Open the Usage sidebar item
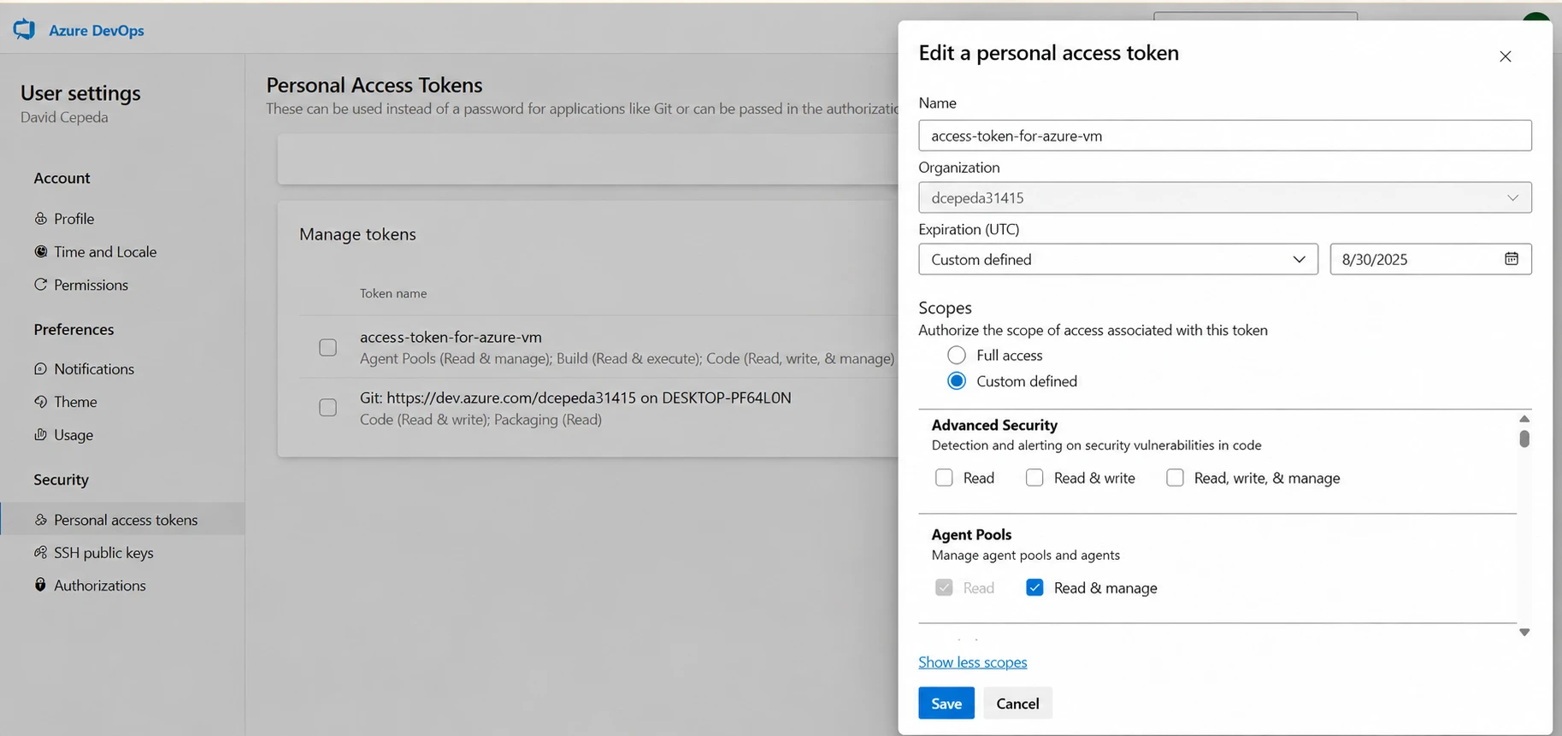Viewport: 1562px width, 736px height. [74, 434]
